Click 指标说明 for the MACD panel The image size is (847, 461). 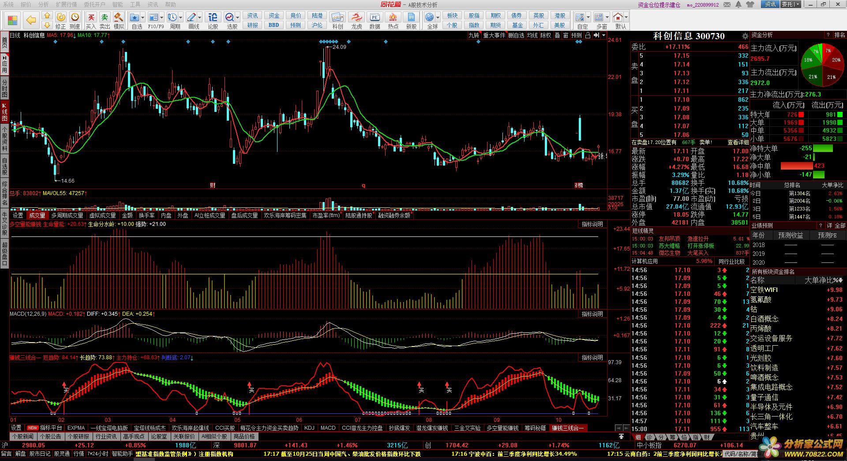click(592, 314)
